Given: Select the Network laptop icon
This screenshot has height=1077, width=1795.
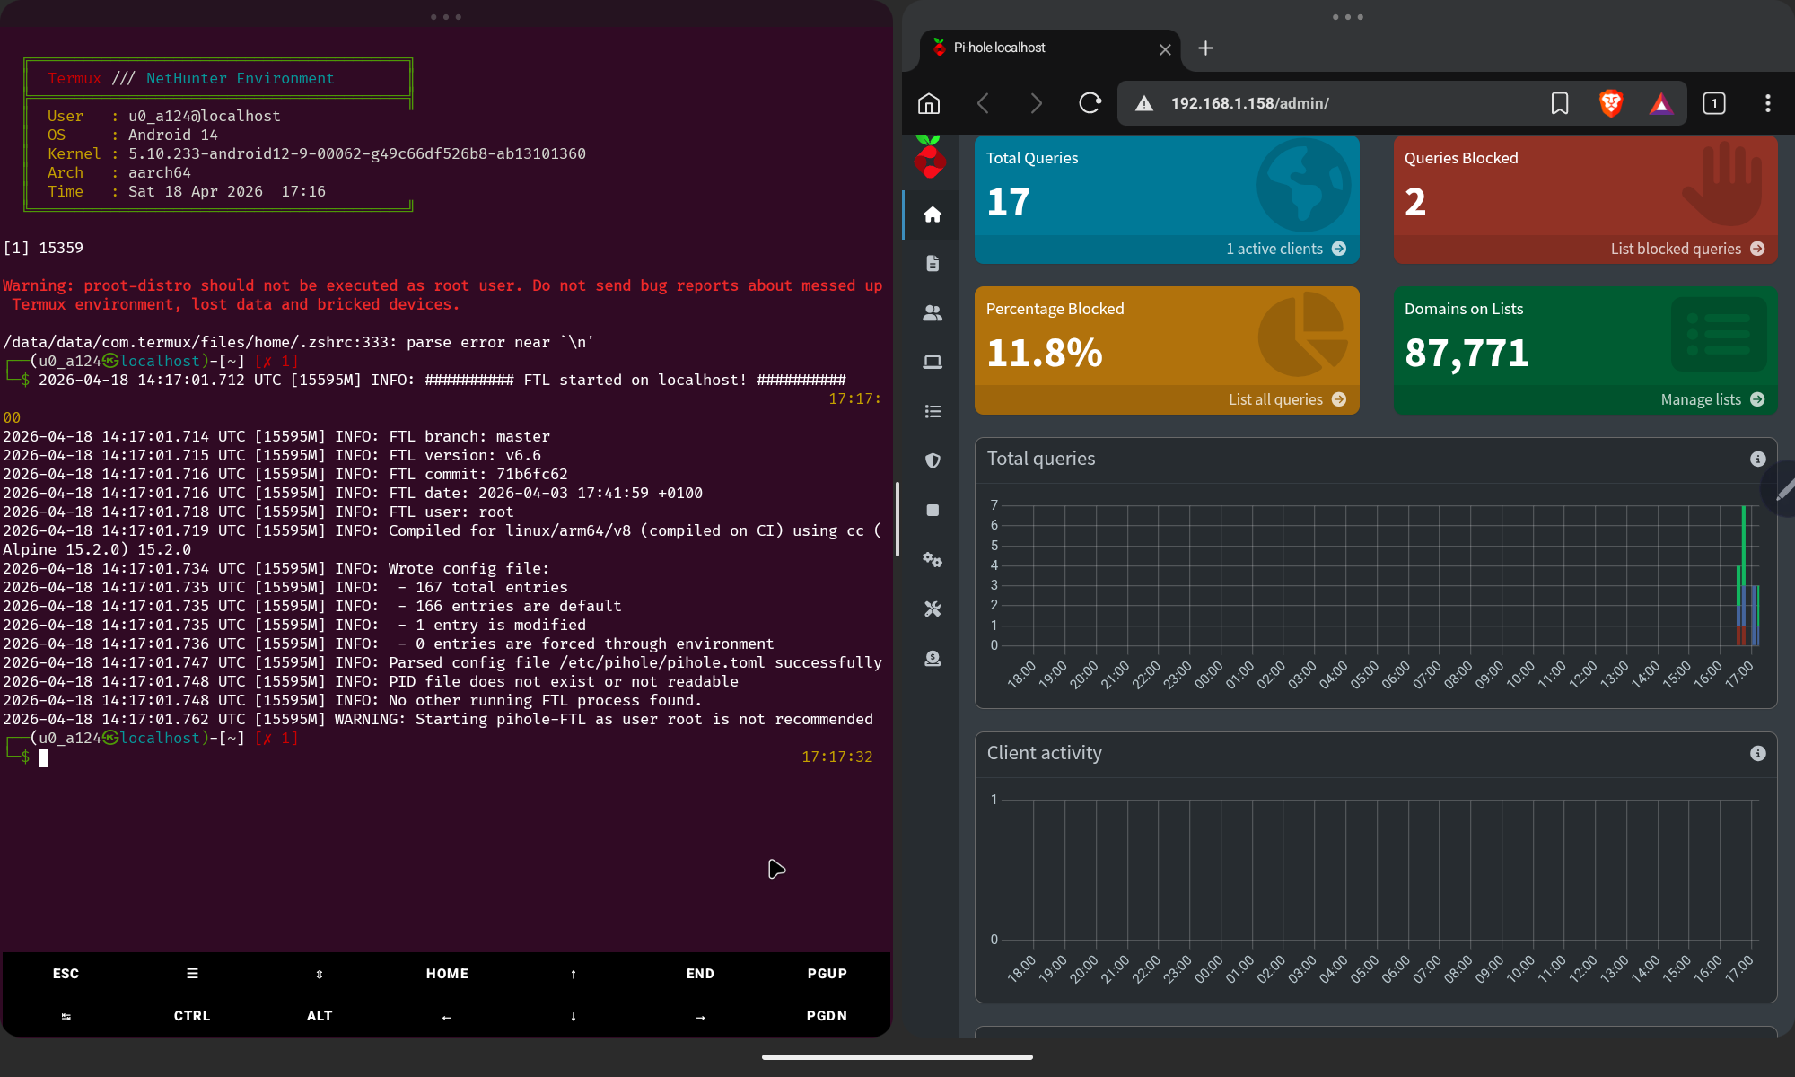Looking at the screenshot, I should [933, 362].
